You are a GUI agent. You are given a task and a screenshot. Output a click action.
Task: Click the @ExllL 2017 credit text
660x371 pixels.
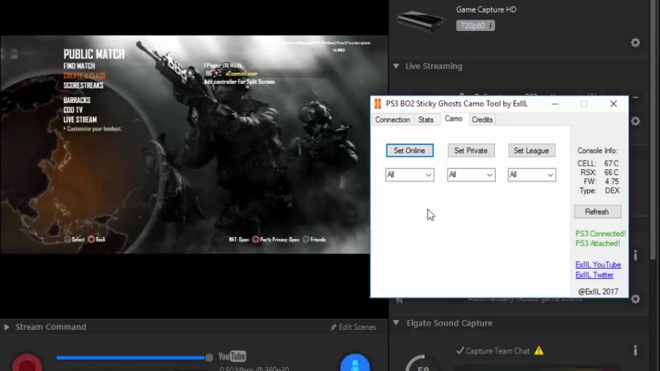(598, 292)
